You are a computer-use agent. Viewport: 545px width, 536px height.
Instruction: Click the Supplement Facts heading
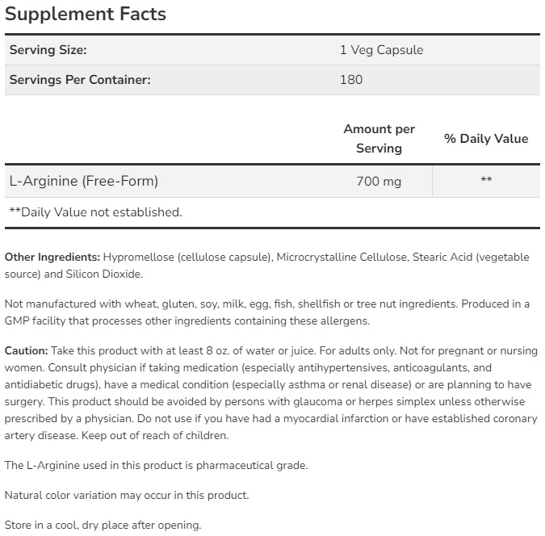(x=86, y=15)
